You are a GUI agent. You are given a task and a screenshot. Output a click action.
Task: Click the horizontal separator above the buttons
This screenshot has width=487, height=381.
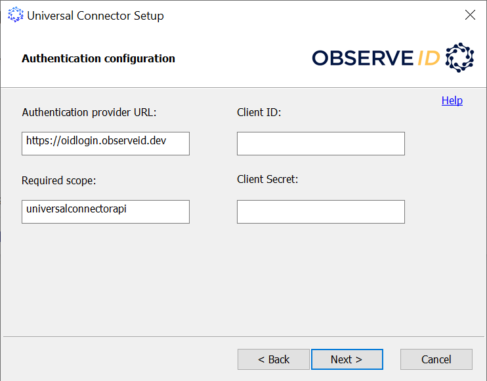[243, 336]
